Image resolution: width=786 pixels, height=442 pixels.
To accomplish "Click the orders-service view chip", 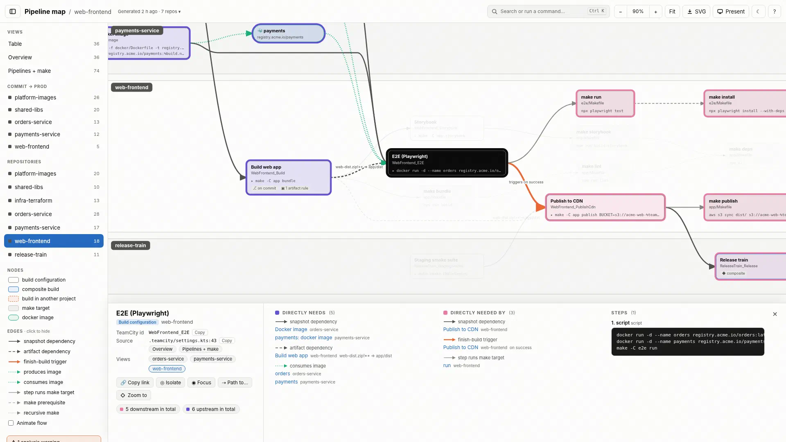I will (x=168, y=359).
